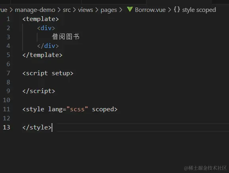Click the opening <div> tag
Image resolution: width=229 pixels, height=173 pixels.
click(x=46, y=28)
